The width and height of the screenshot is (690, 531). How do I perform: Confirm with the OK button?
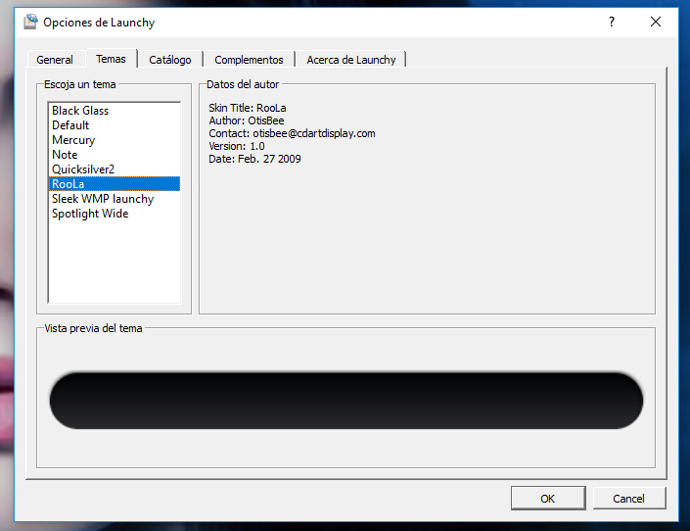pyautogui.click(x=548, y=499)
